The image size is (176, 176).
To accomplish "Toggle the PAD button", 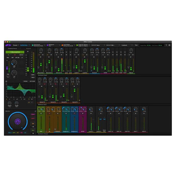I will (x=8, y=57).
